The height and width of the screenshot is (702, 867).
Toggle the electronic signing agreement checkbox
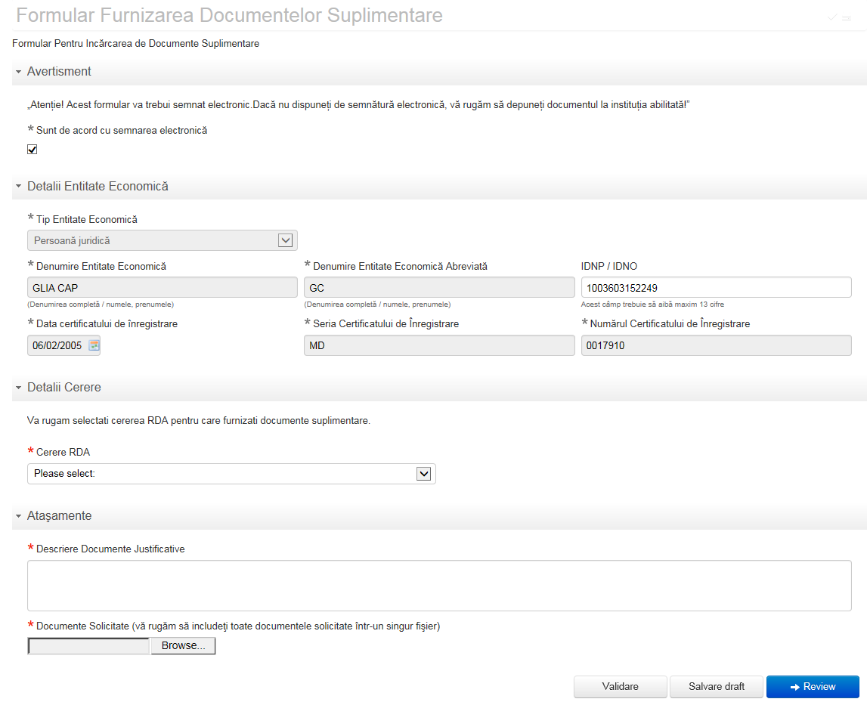[32, 150]
